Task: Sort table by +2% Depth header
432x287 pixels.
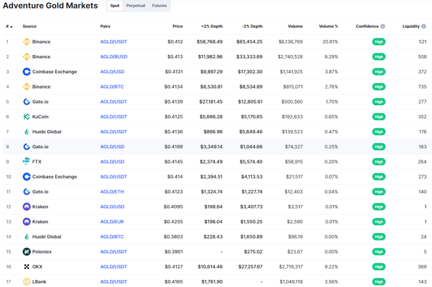Action: point(212,26)
